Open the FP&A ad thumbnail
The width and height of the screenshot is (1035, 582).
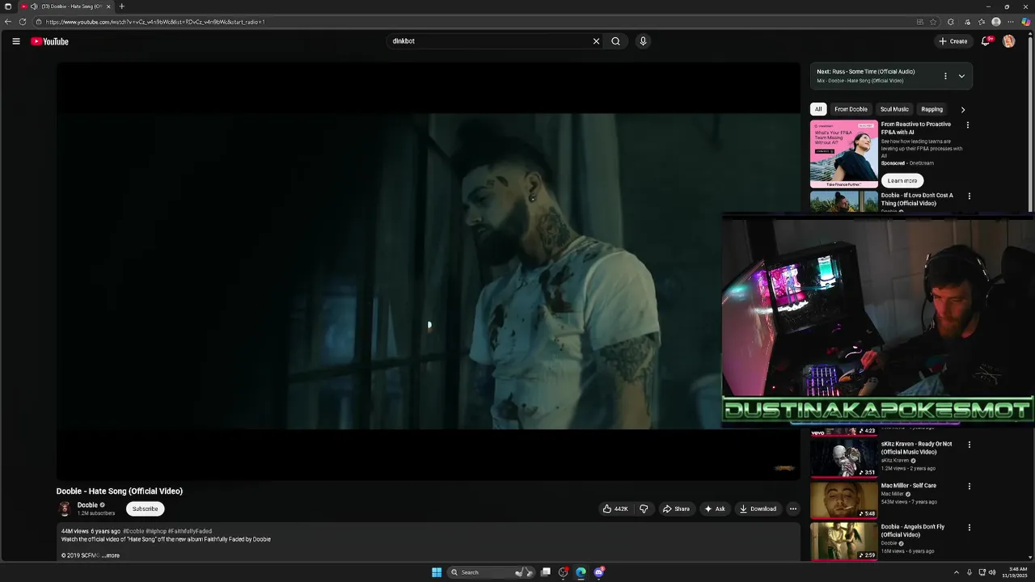coord(844,154)
